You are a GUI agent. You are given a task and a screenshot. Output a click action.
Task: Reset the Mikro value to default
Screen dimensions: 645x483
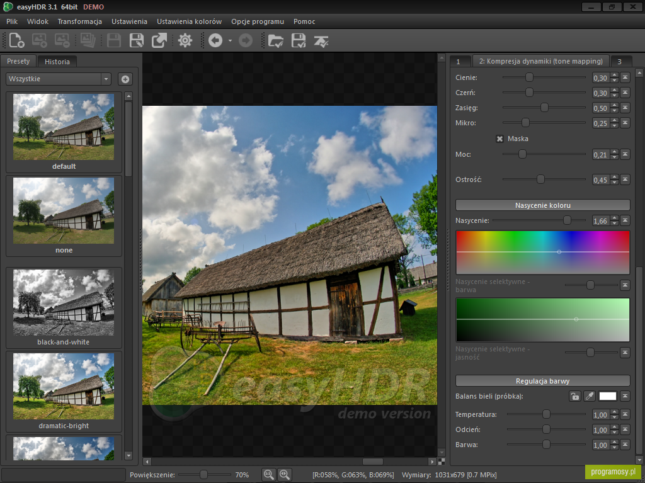(625, 123)
